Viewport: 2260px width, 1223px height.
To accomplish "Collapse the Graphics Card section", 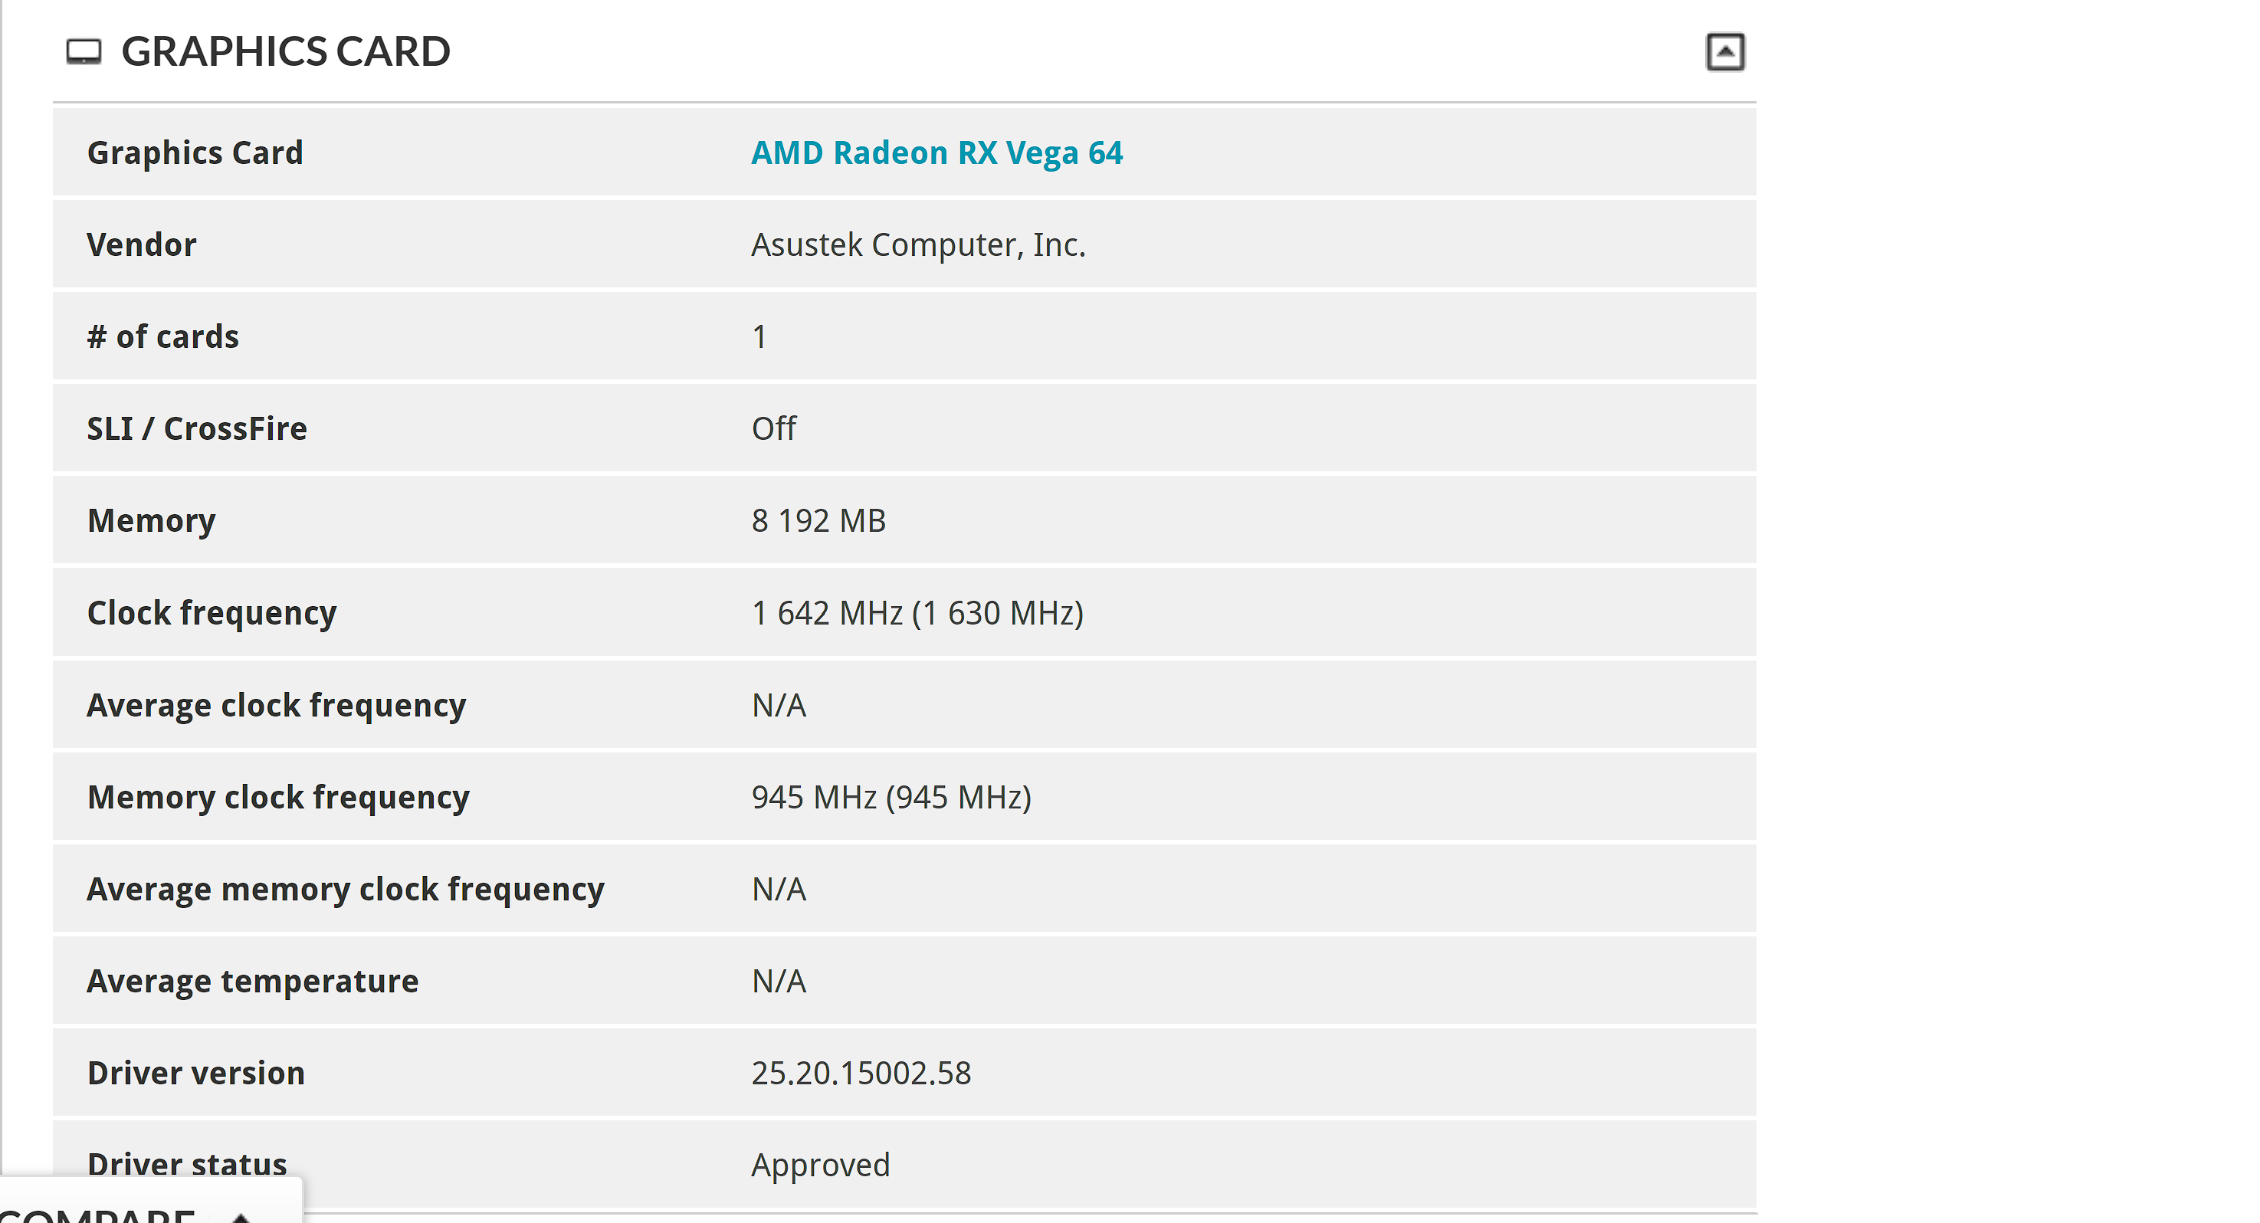I will point(1724,52).
